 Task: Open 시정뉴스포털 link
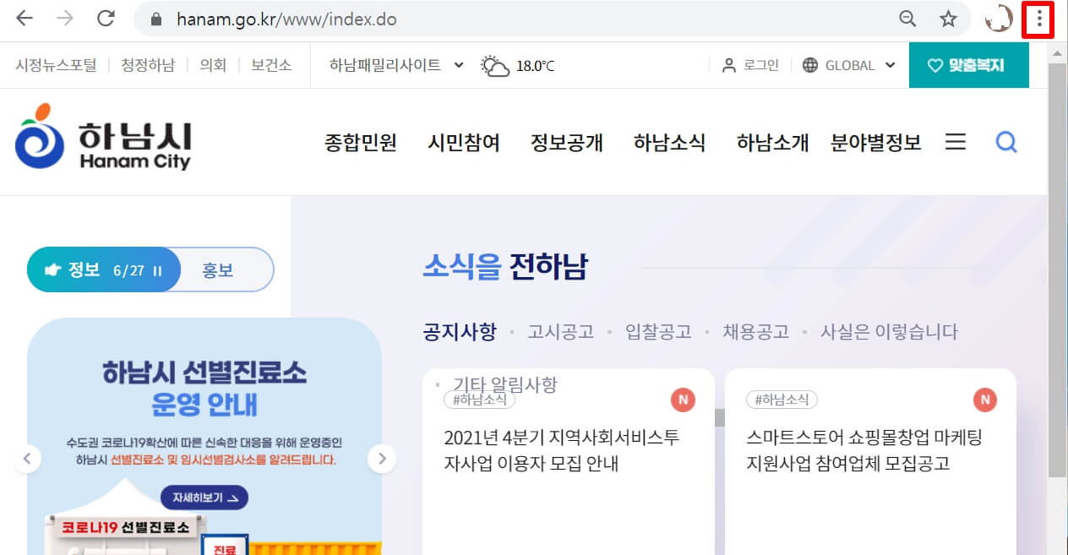(56, 65)
